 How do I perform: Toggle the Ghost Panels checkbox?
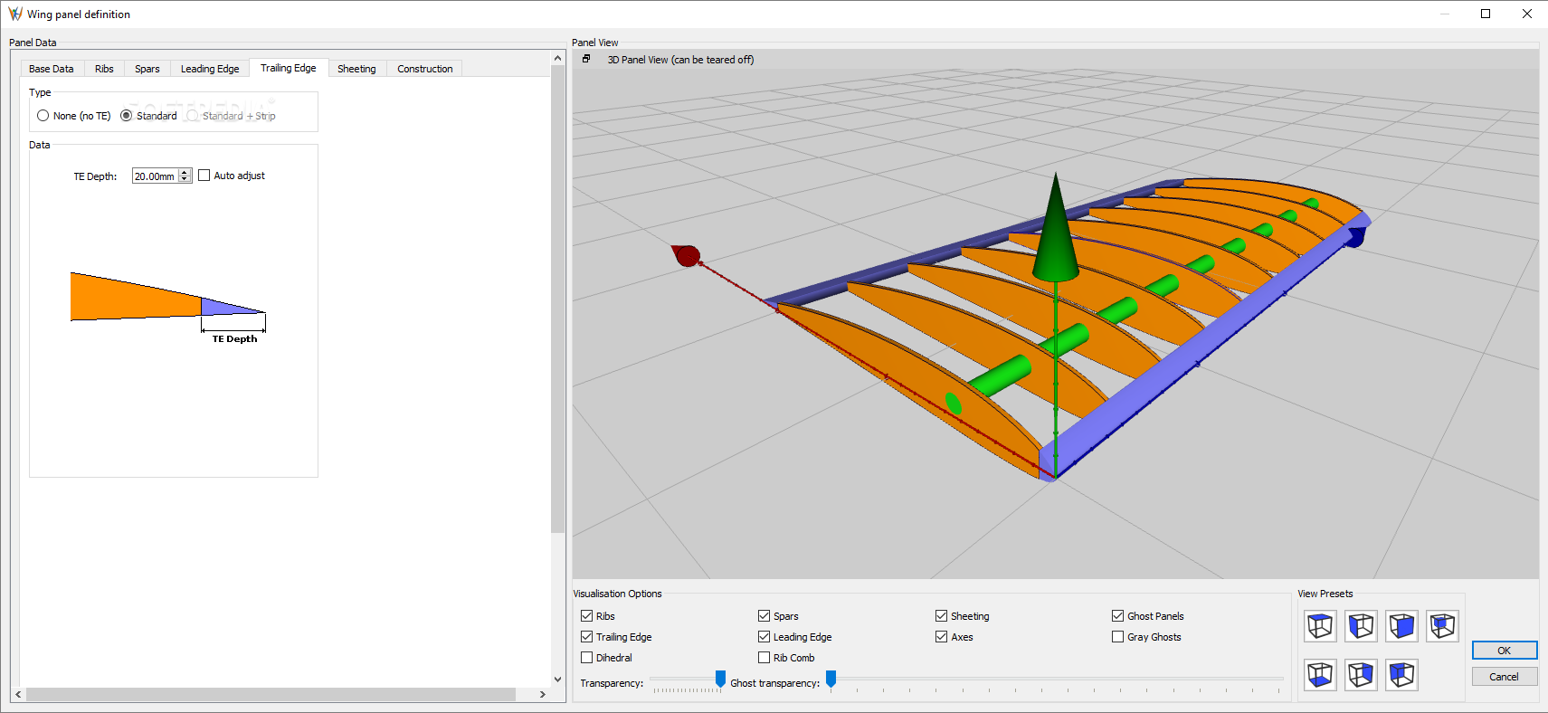click(x=1117, y=615)
